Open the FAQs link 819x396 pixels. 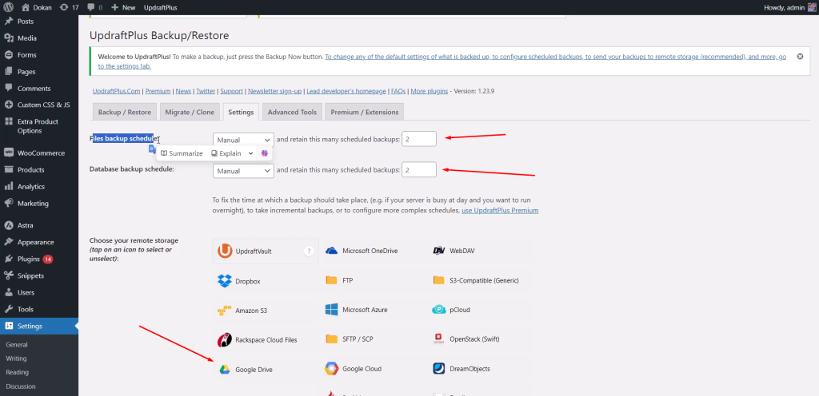(398, 91)
